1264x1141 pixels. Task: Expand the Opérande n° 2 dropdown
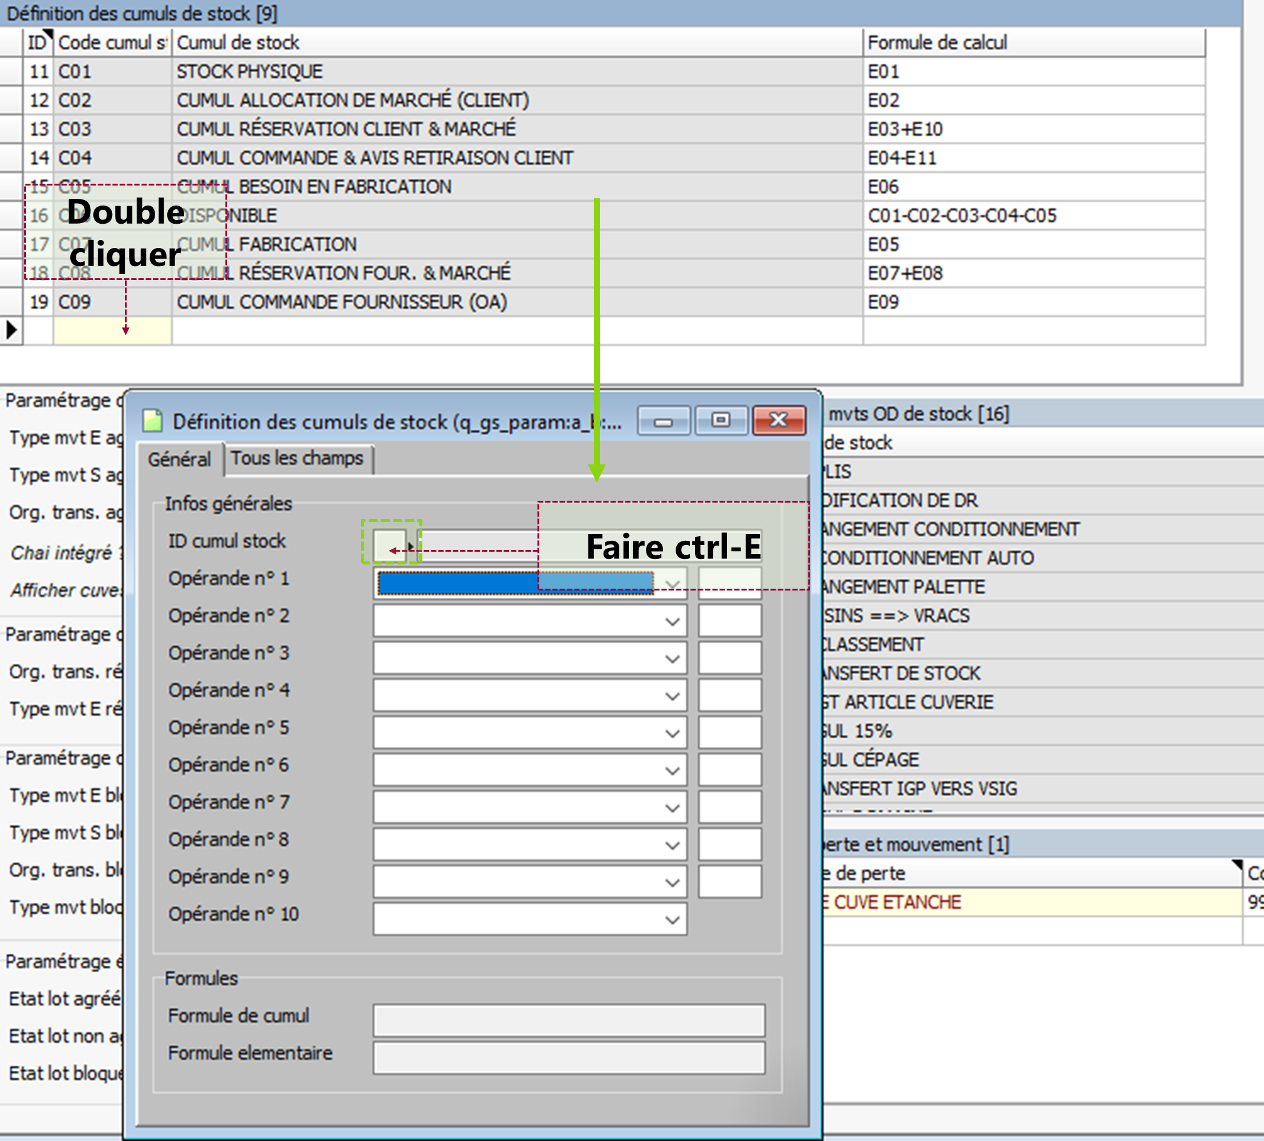click(x=673, y=622)
